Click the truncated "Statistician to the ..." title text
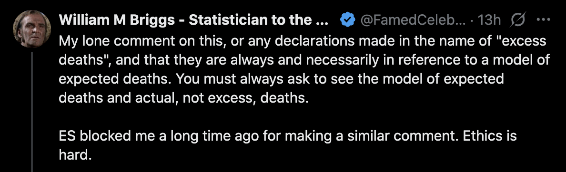Screen dimensions: 566x172 coord(258,20)
